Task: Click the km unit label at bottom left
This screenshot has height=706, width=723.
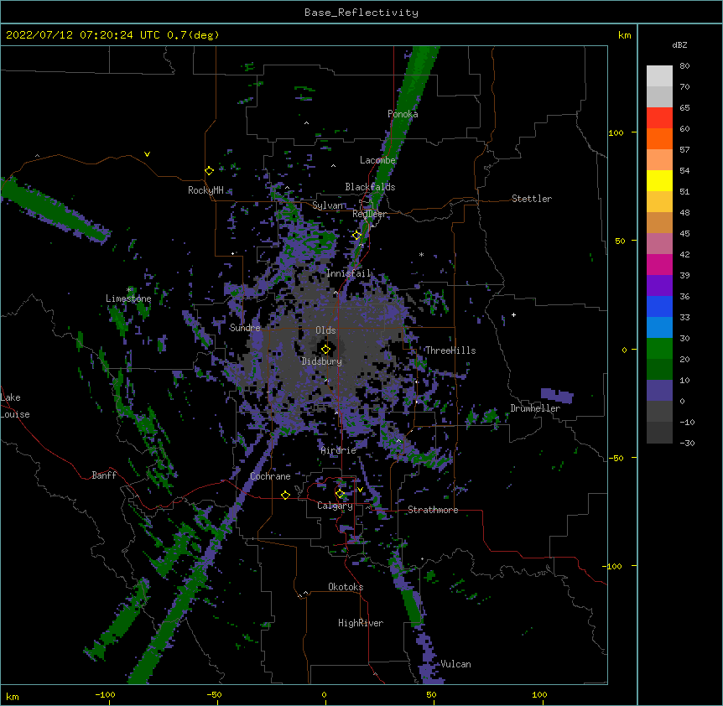Action: [12, 696]
